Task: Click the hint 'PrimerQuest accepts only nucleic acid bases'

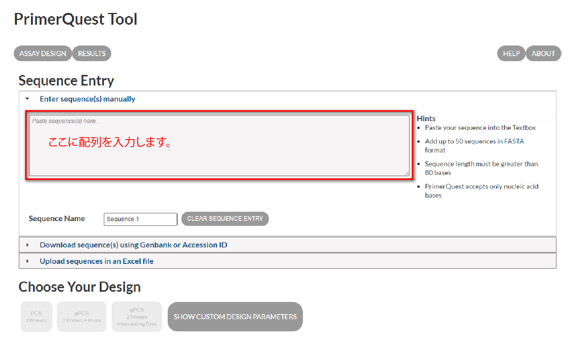Action: point(482,191)
